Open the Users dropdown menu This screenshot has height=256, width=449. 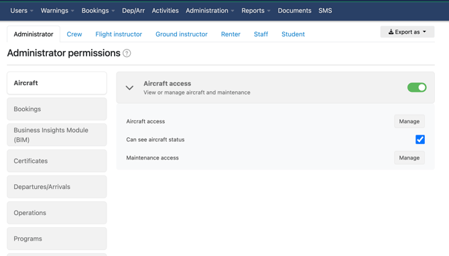pyautogui.click(x=21, y=11)
